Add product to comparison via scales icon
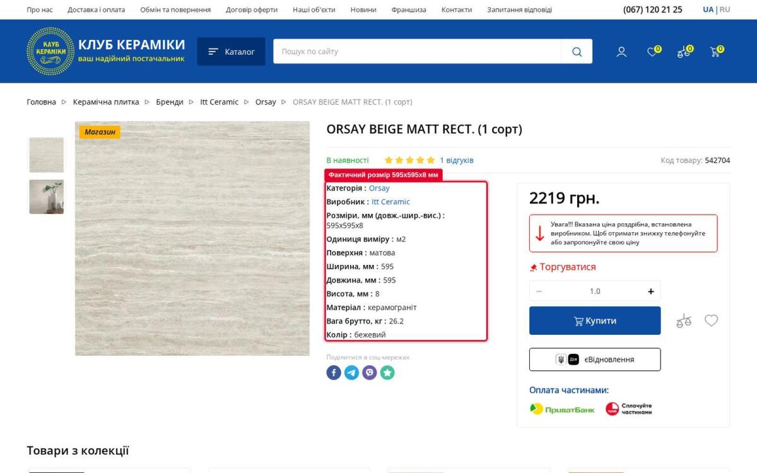757x473 pixels. (x=684, y=321)
